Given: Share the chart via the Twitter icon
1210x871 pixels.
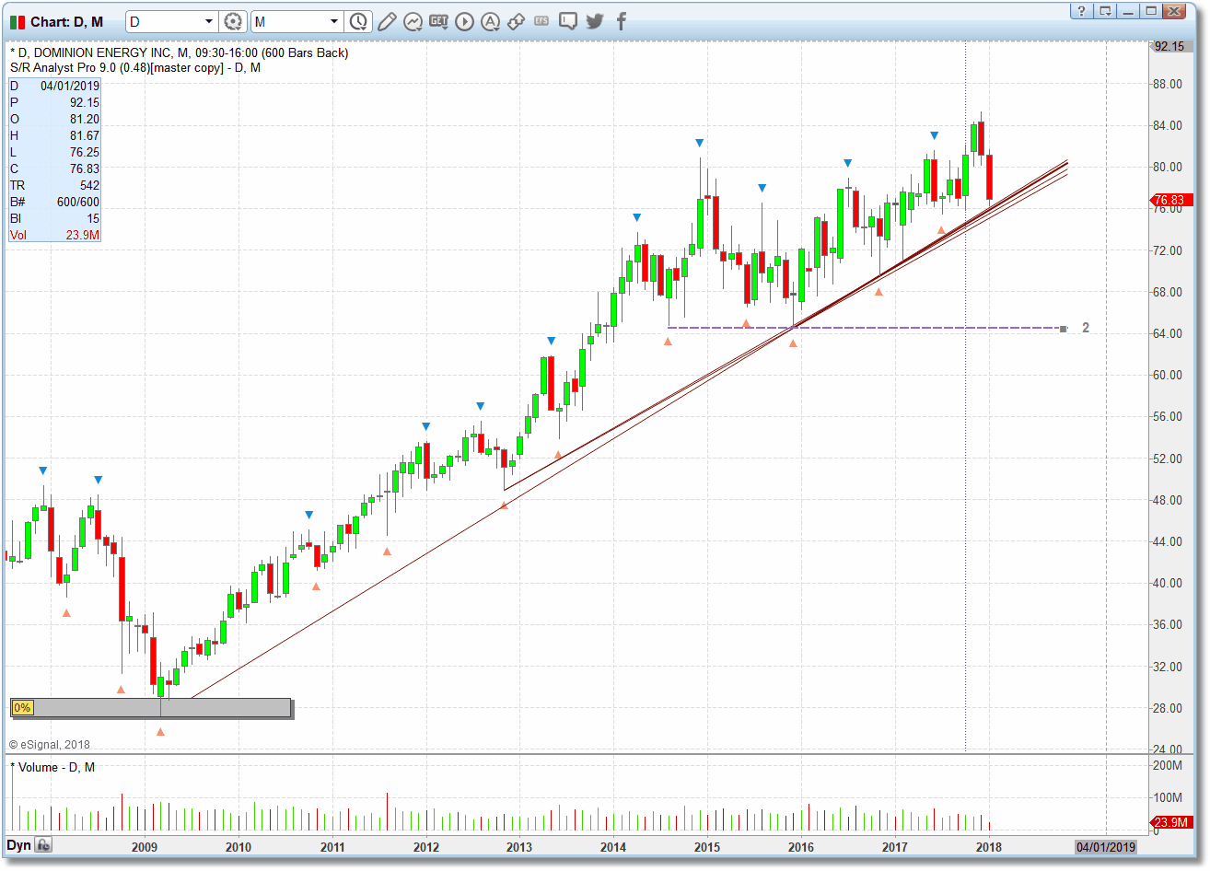Looking at the screenshot, I should tap(594, 21).
